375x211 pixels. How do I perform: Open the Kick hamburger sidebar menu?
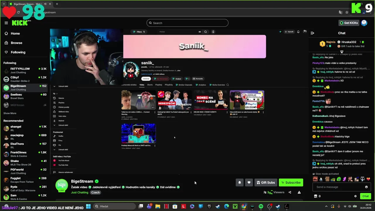(6, 23)
